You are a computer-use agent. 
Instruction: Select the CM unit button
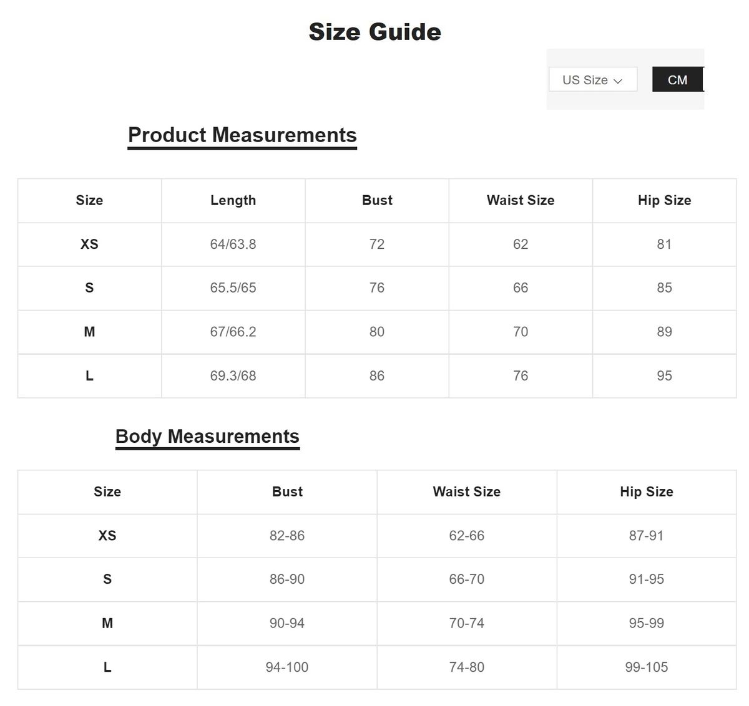677,80
